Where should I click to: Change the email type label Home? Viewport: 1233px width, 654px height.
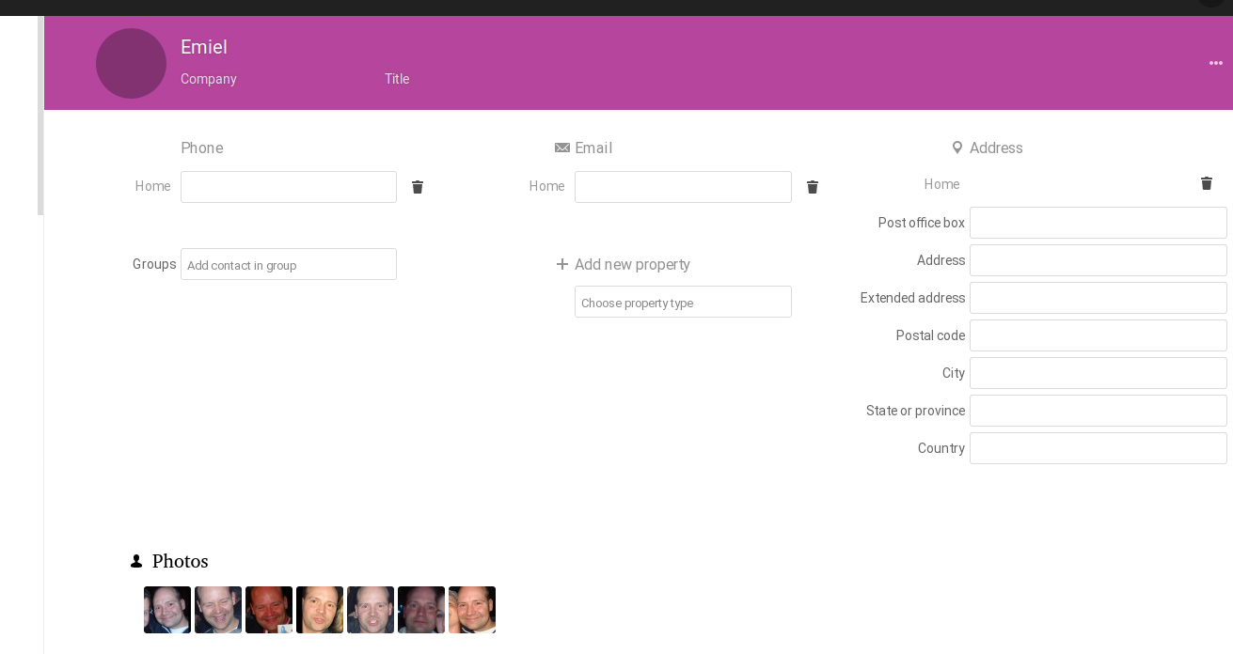point(546,186)
